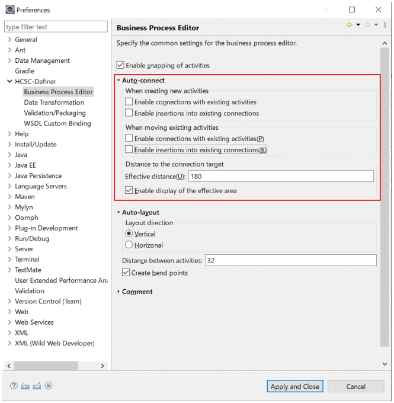The width and height of the screenshot is (394, 403).
Task: Select Data Transformation preference page
Action: click(x=54, y=103)
